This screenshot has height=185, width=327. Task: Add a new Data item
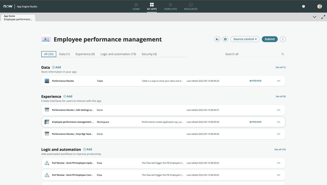tap(56, 67)
